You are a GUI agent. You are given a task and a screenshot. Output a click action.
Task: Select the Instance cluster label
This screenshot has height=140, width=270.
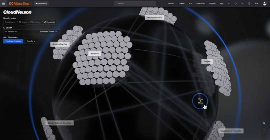click(x=94, y=54)
